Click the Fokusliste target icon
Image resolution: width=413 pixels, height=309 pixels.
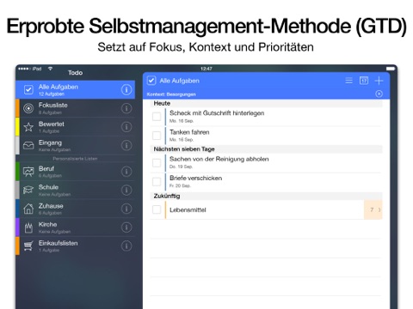(x=28, y=108)
